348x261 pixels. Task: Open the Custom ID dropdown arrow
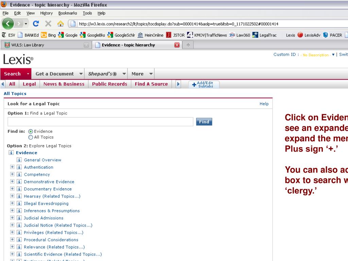click(x=333, y=55)
